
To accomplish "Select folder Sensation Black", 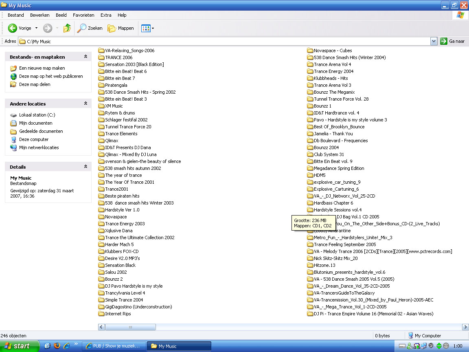I will [117, 265].
